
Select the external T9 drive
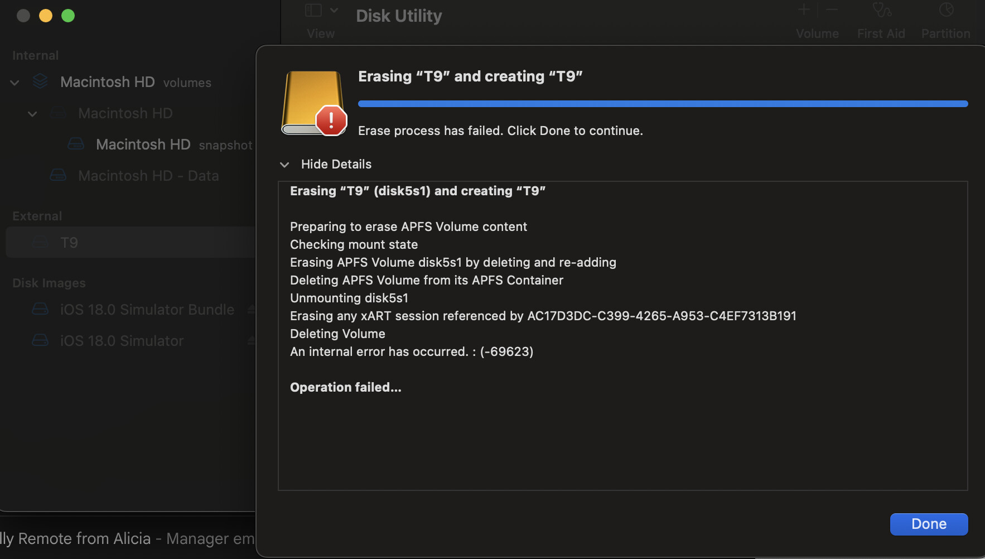(131, 242)
